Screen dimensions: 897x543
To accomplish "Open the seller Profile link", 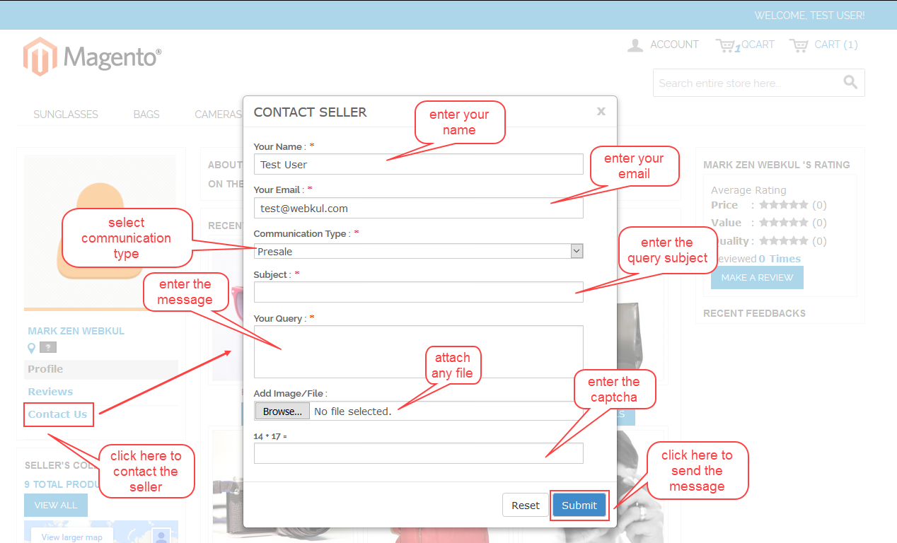I will tap(45, 369).
